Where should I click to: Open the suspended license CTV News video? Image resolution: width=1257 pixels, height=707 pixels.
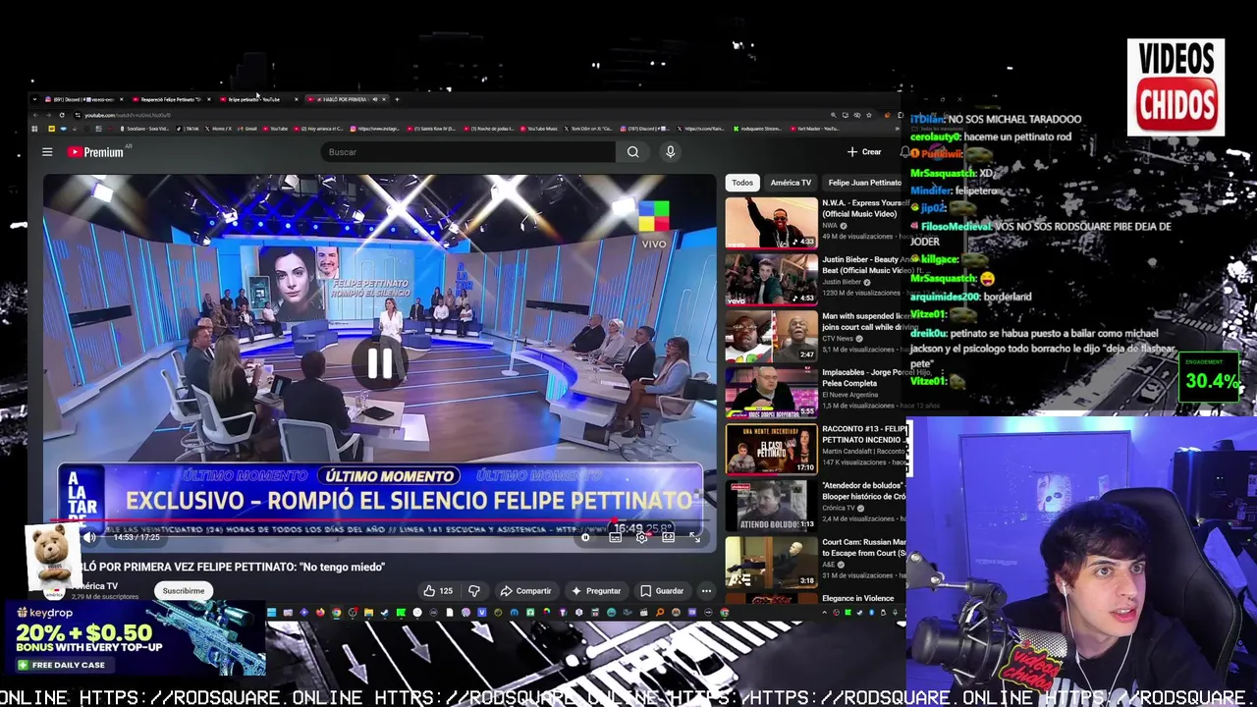(x=771, y=336)
